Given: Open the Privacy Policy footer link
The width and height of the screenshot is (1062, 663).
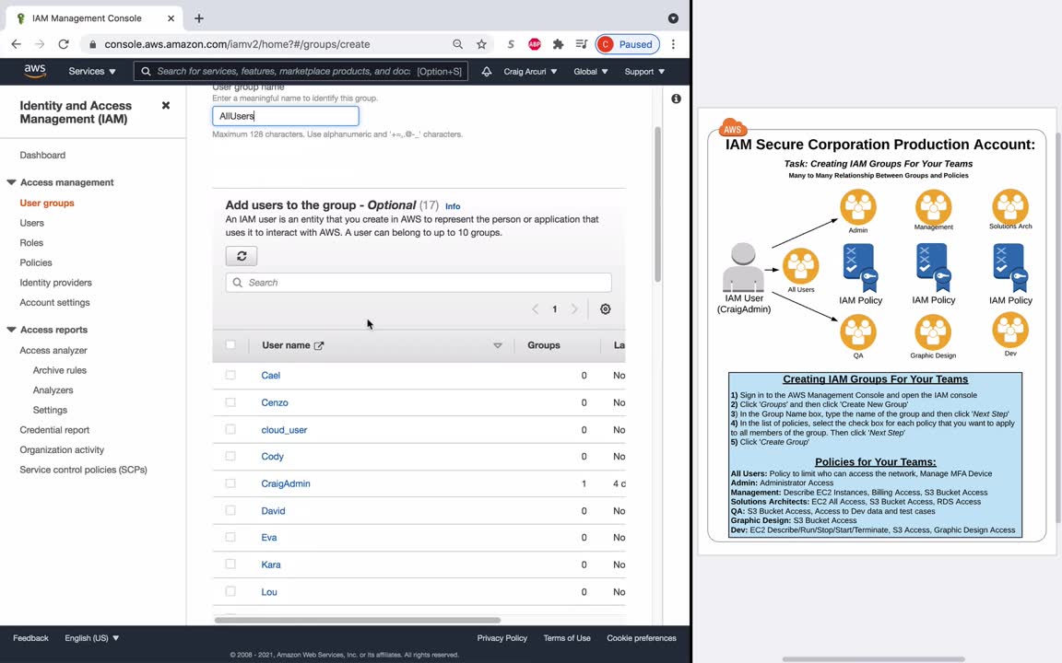Looking at the screenshot, I should coord(501,638).
